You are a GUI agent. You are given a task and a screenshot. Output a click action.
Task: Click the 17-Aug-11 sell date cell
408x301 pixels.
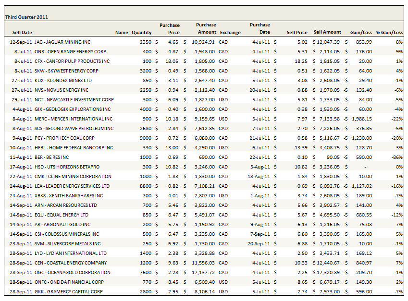point(22,167)
